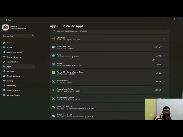Open more options for PredatorSense

point(164,81)
